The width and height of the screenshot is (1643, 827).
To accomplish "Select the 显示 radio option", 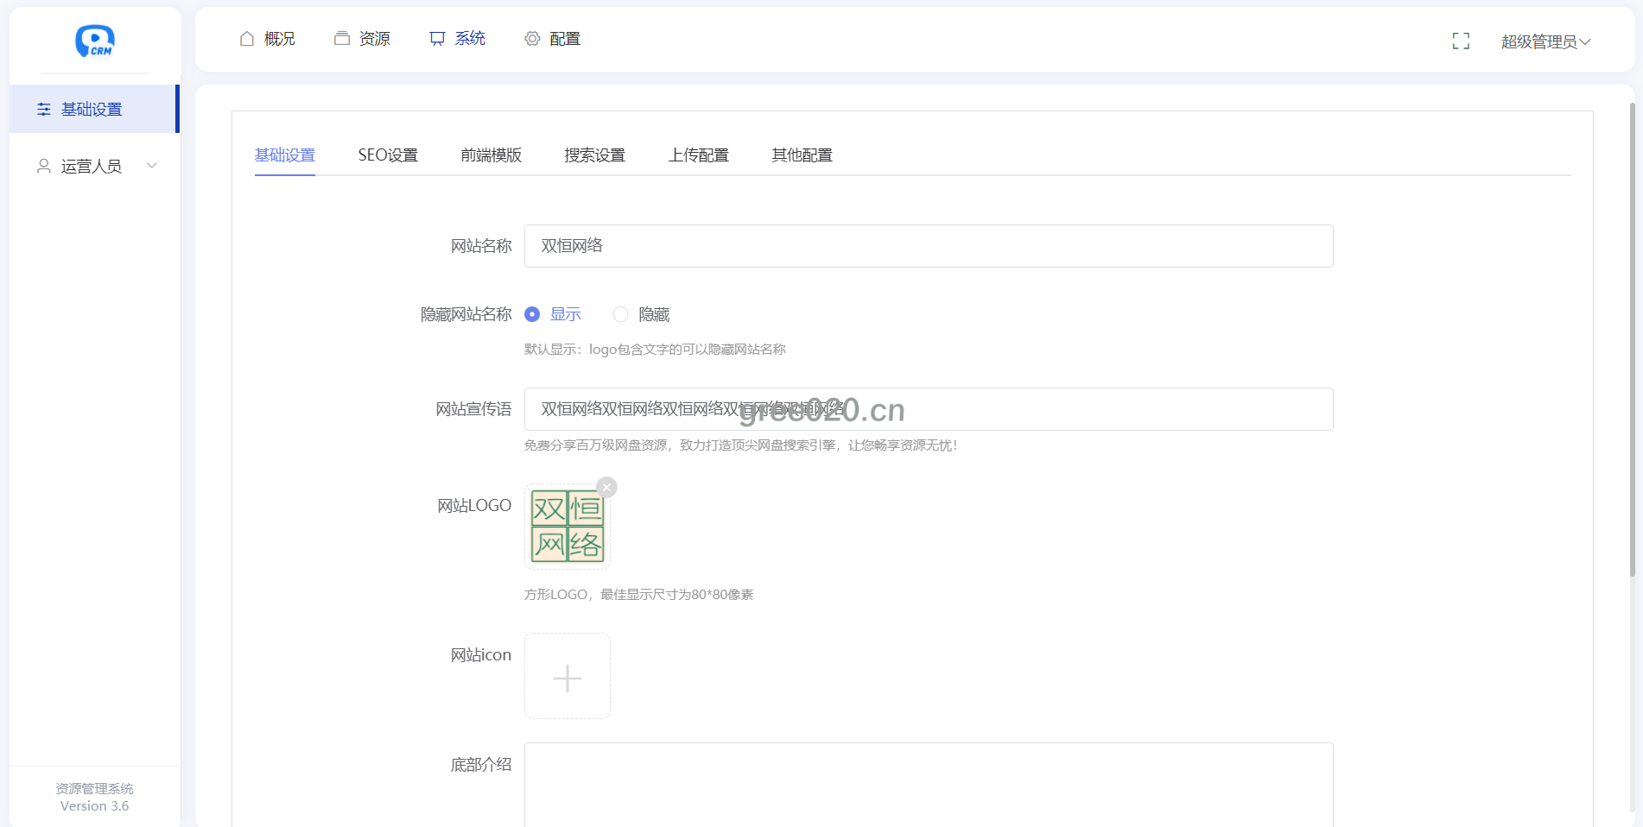I will click(x=533, y=314).
